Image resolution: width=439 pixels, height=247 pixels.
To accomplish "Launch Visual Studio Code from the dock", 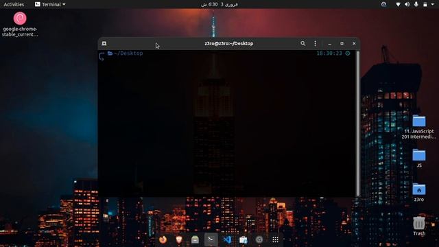I will [227, 239].
